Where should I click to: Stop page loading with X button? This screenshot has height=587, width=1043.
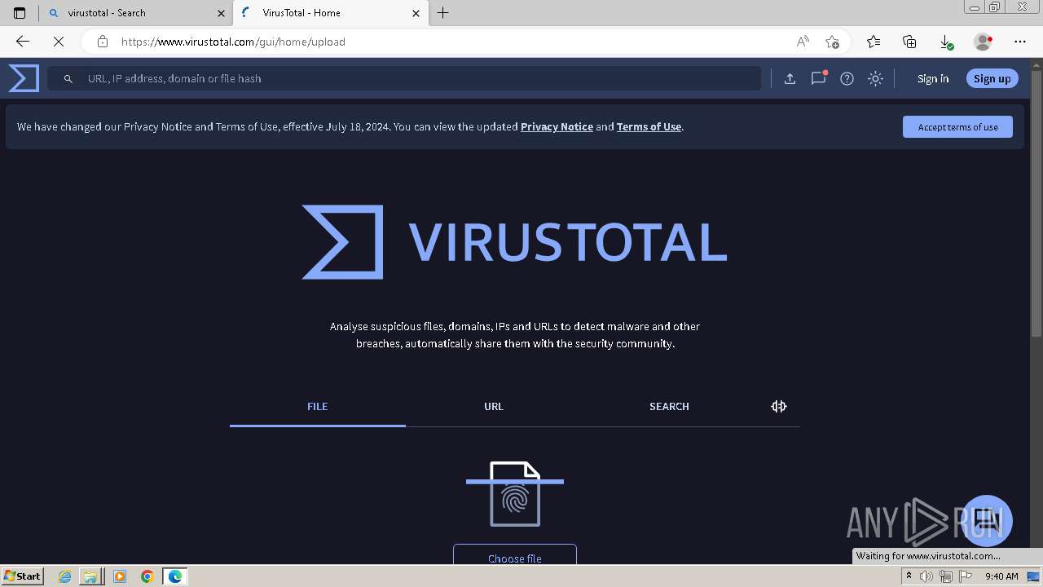pyautogui.click(x=59, y=42)
